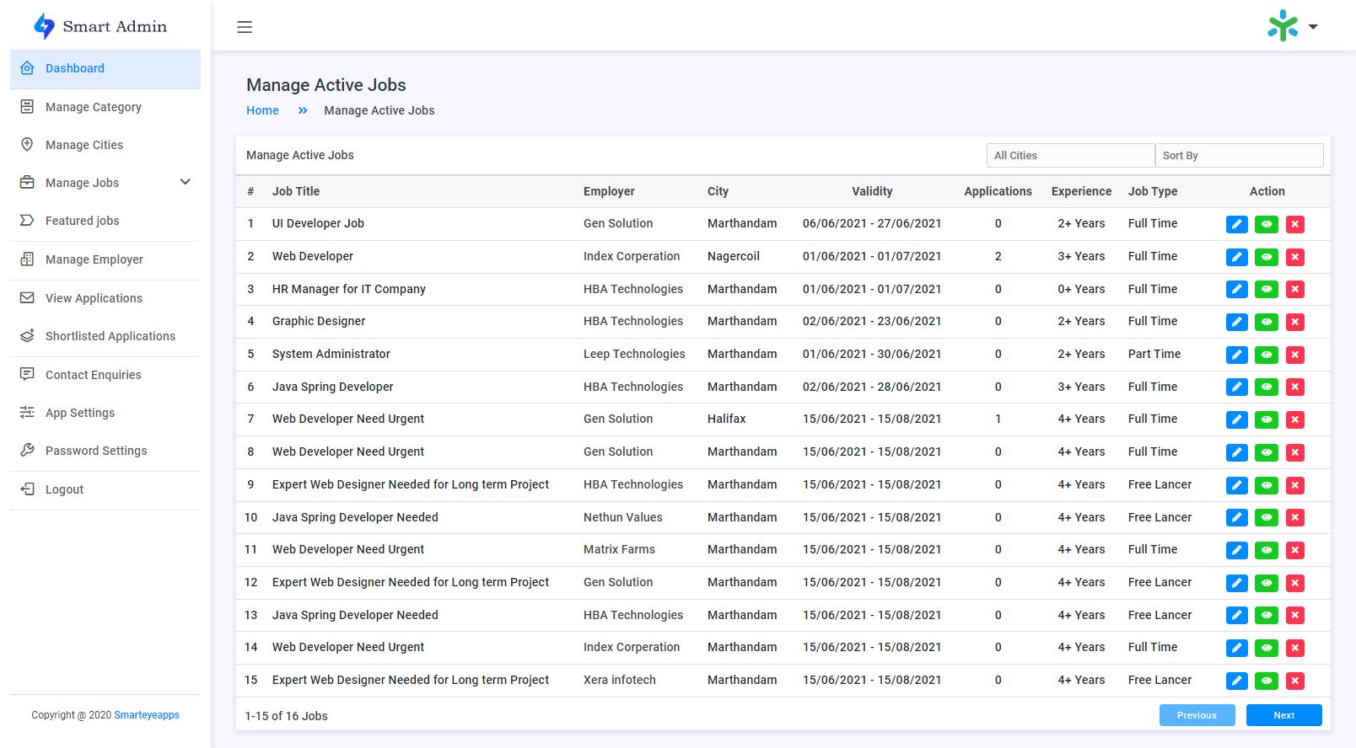The image size is (1356, 748).
Task: Click the Smart Admin lightning logo
Action: point(44,27)
